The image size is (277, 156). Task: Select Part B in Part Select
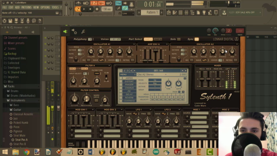[x=158, y=39]
